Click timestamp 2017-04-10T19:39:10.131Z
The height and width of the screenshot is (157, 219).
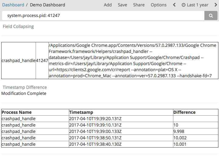[x=95, y=125]
